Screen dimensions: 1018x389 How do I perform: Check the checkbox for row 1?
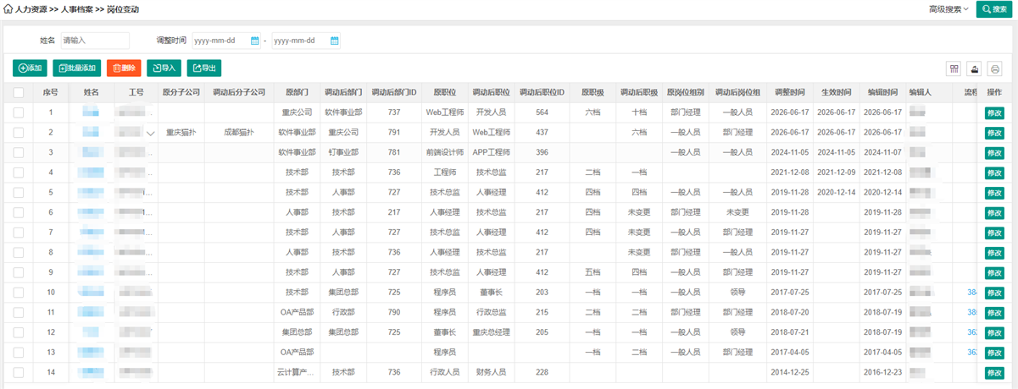pyautogui.click(x=19, y=112)
